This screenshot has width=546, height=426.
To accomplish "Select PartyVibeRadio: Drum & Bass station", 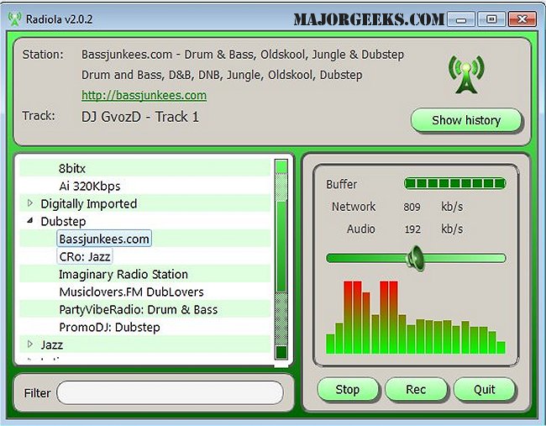I will pos(139,310).
